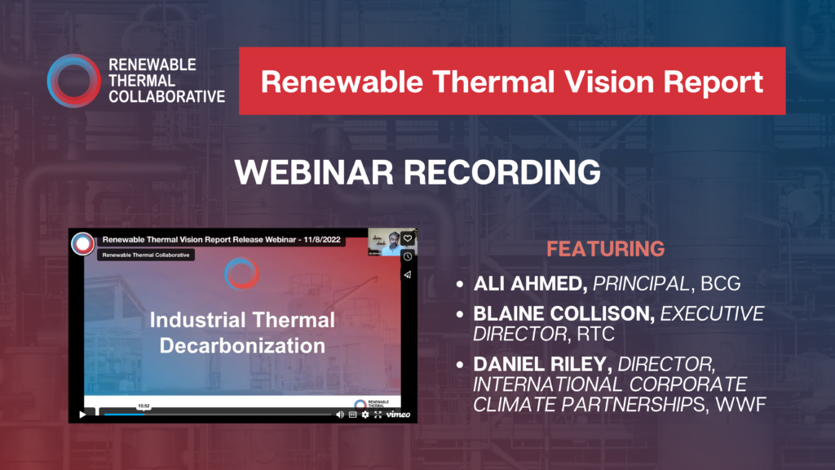The height and width of the screenshot is (470, 835).
Task: Open the share arrow on the video
Action: point(408,274)
